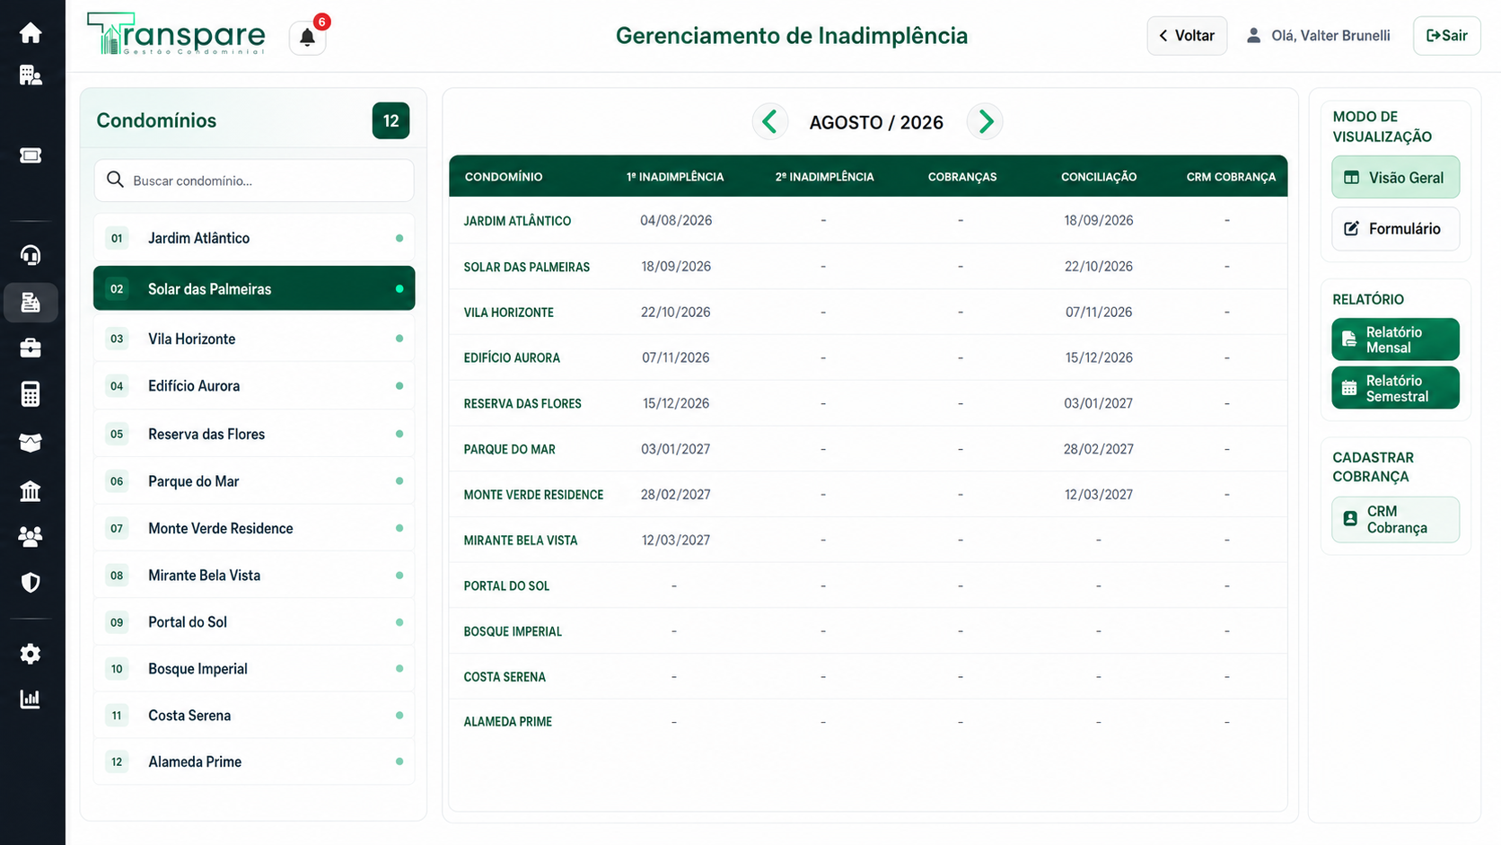The width and height of the screenshot is (1501, 845).
Task: Click the Condomínio column header
Action: [504, 177]
